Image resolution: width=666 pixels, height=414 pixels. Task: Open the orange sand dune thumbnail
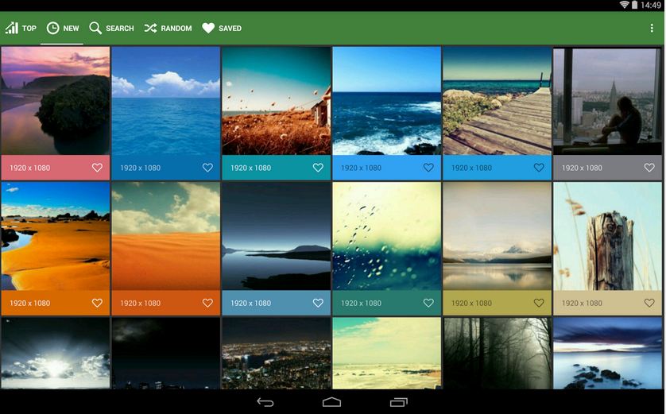coord(165,236)
